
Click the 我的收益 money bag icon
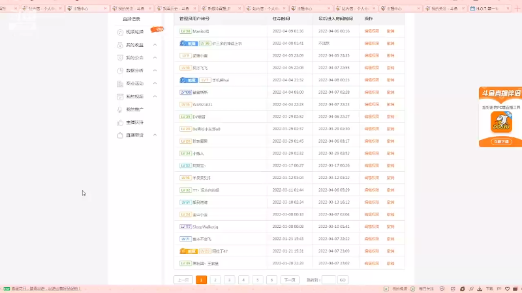[120, 45]
